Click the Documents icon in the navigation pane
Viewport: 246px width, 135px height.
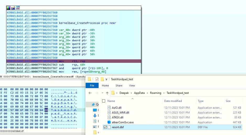tap(95, 121)
